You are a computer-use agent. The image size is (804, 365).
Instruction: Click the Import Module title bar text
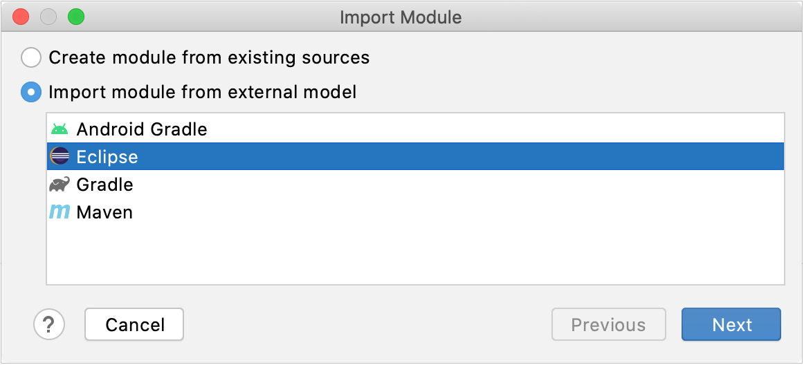[x=401, y=17]
